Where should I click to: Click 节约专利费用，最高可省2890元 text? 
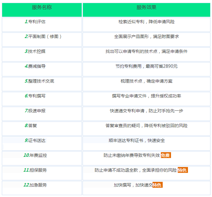[x=146, y=66]
